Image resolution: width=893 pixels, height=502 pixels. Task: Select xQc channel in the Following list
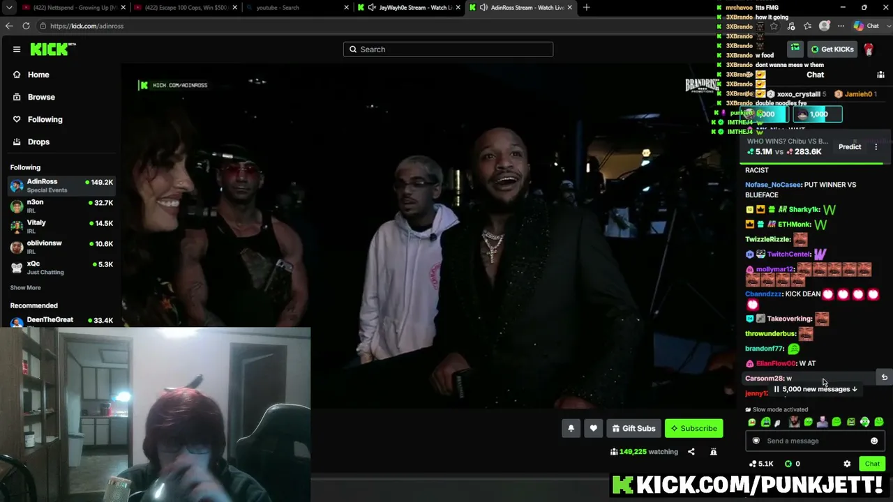pyautogui.click(x=61, y=268)
